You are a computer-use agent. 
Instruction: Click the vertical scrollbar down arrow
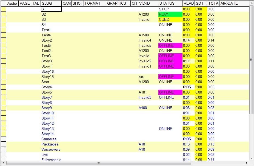[252, 158]
